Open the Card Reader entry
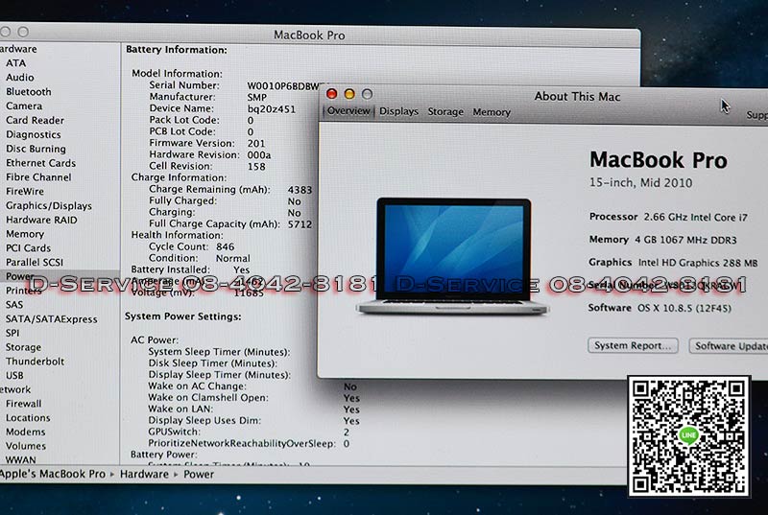This screenshot has width=768, height=515. coord(35,120)
